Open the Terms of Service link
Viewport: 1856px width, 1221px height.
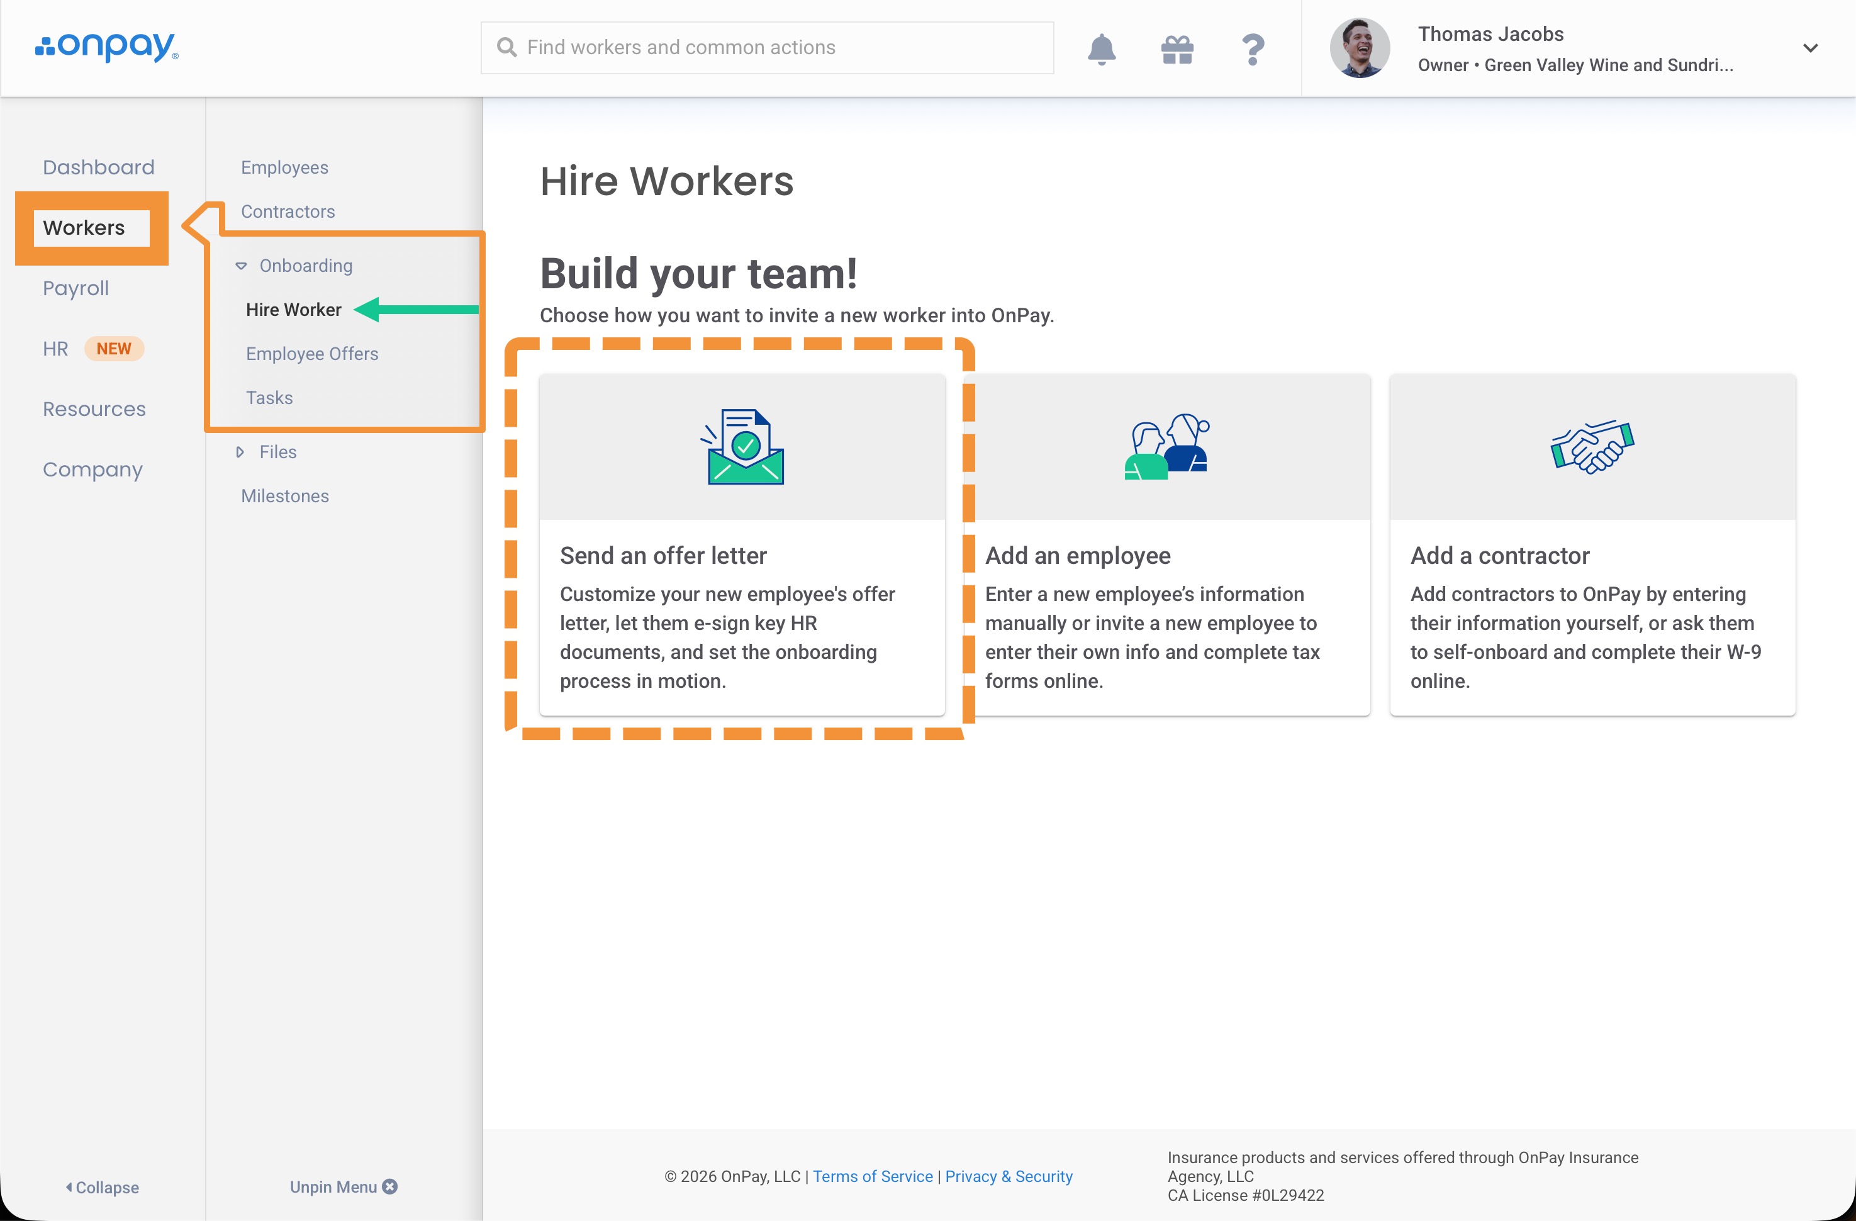click(x=872, y=1176)
